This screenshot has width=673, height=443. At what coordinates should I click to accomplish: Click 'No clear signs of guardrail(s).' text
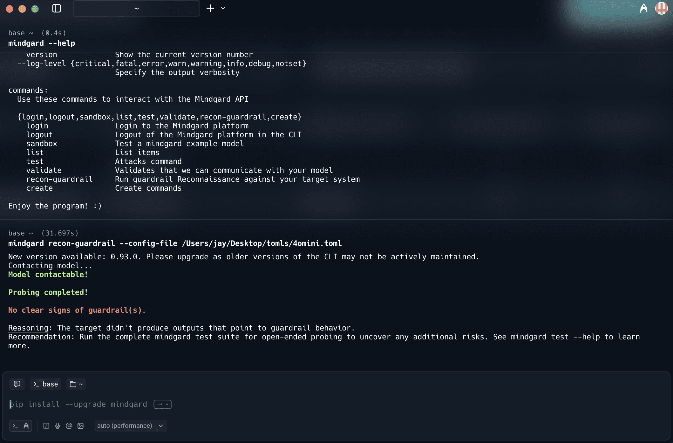(77, 310)
